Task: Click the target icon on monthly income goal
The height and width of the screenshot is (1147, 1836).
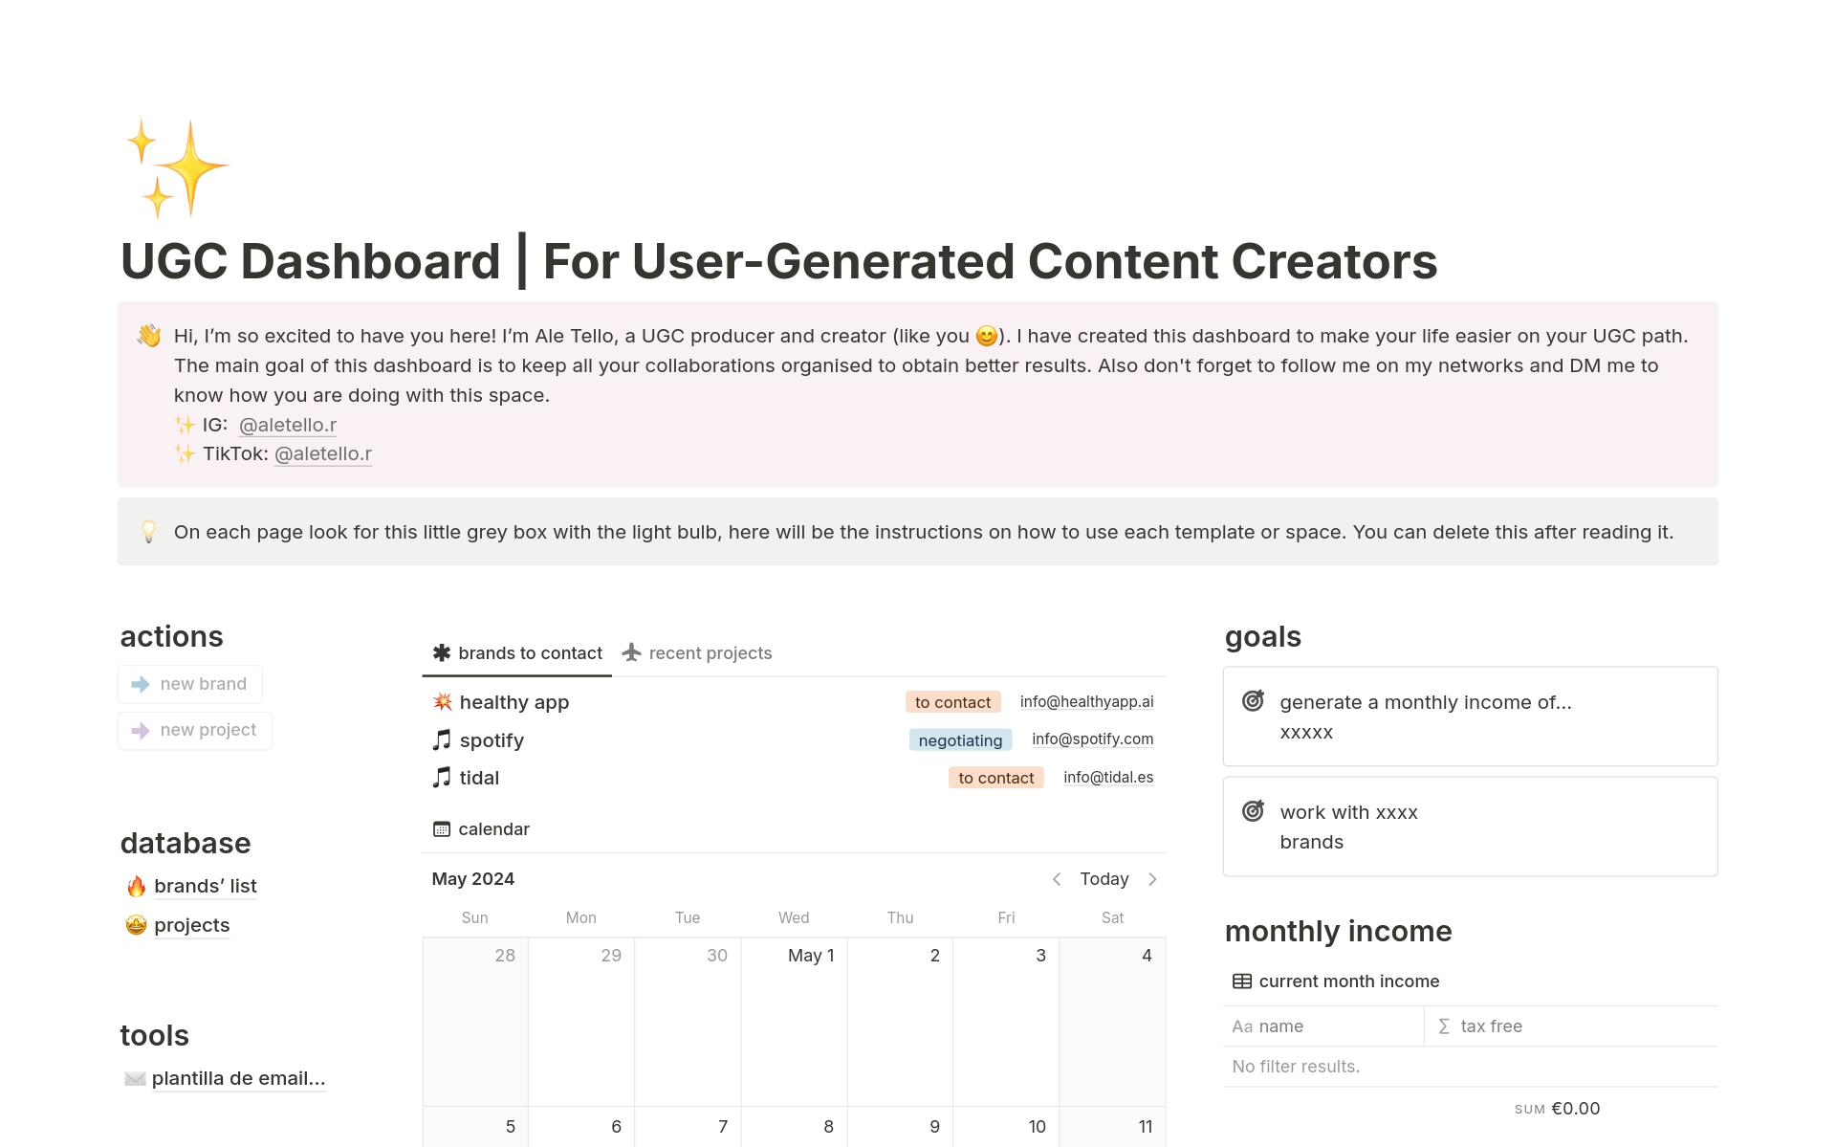Action: click(1253, 701)
